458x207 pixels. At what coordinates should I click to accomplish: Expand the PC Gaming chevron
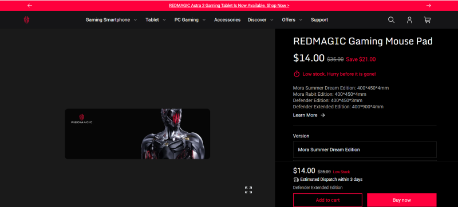(204, 20)
